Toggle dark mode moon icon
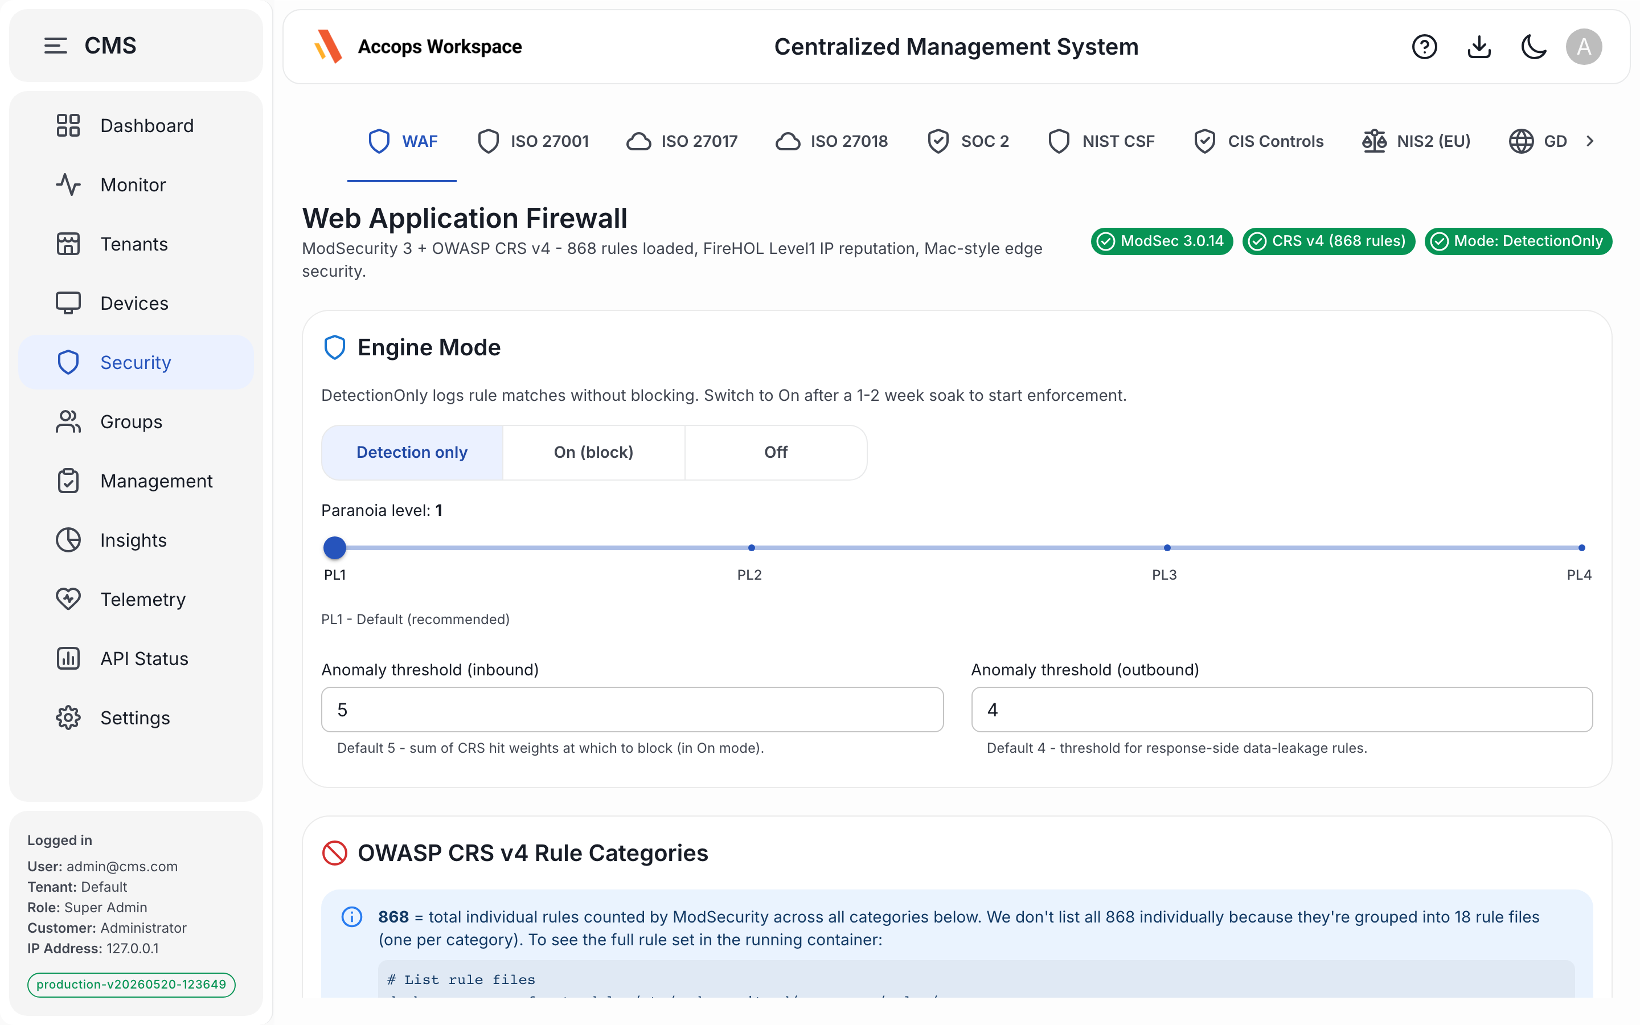Screen dimensions: 1640x1025 coord(1533,47)
